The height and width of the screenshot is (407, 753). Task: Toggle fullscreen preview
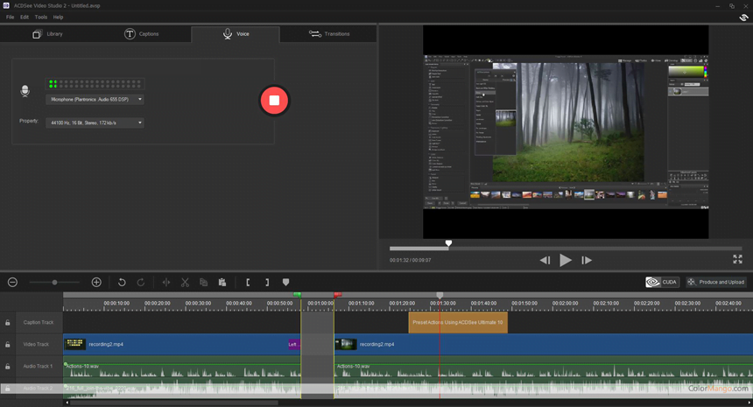click(x=737, y=259)
